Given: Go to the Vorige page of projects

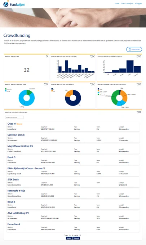Looking at the screenshot, I should pos(69,238).
